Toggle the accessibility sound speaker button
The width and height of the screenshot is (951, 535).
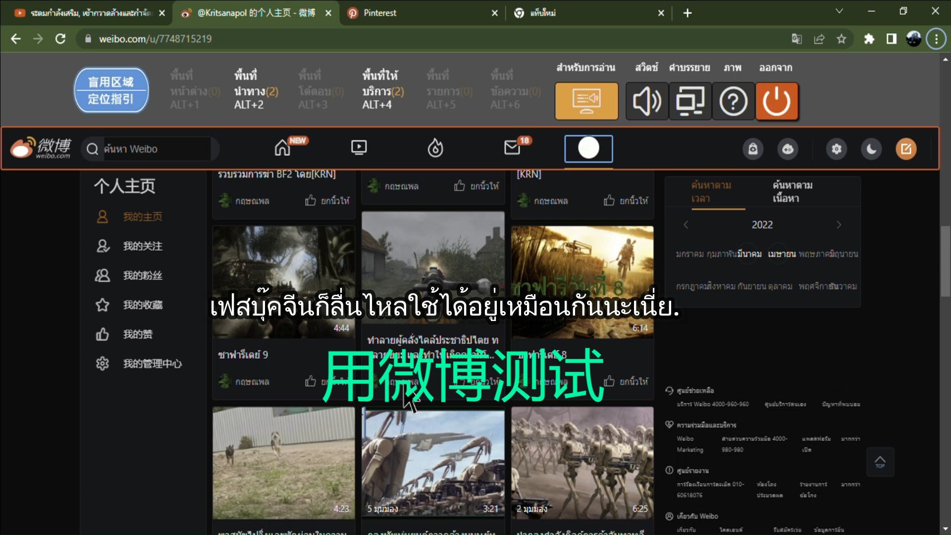[x=647, y=101]
